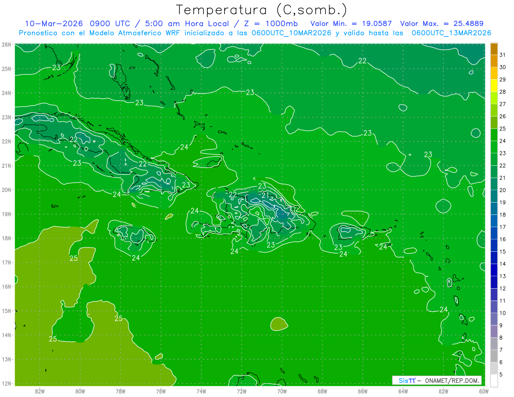This screenshot has height=397, width=514.
Task: Click the "13N" latitude label
Action: pos(6,359)
